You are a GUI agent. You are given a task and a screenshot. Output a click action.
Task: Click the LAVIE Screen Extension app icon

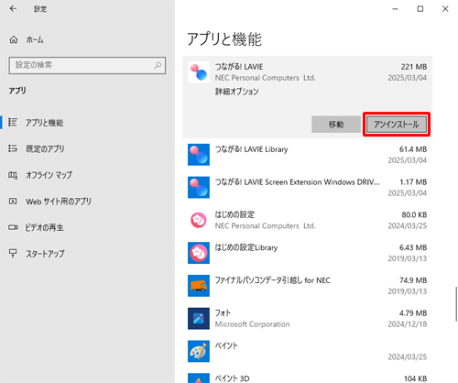tap(199, 187)
